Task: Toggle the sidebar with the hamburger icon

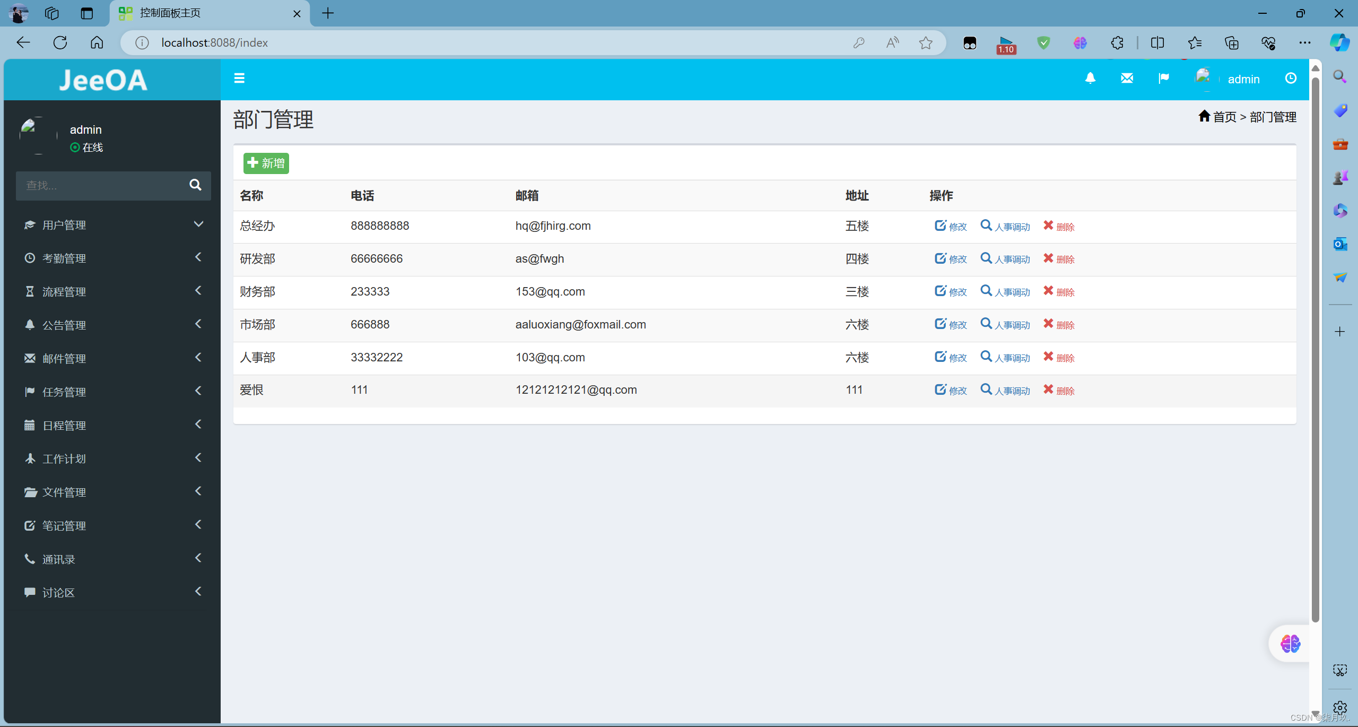Action: (239, 78)
